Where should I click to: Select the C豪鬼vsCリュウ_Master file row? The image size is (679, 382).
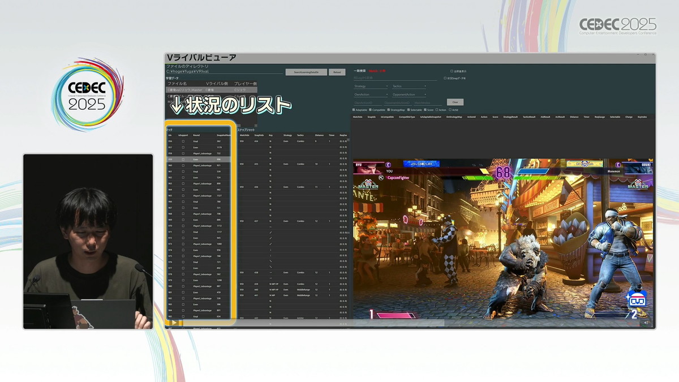tap(212, 90)
